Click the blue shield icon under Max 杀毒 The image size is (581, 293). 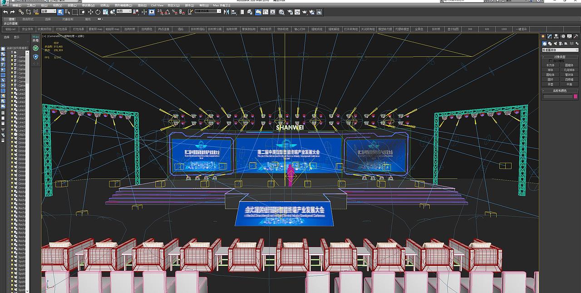click(35, 57)
